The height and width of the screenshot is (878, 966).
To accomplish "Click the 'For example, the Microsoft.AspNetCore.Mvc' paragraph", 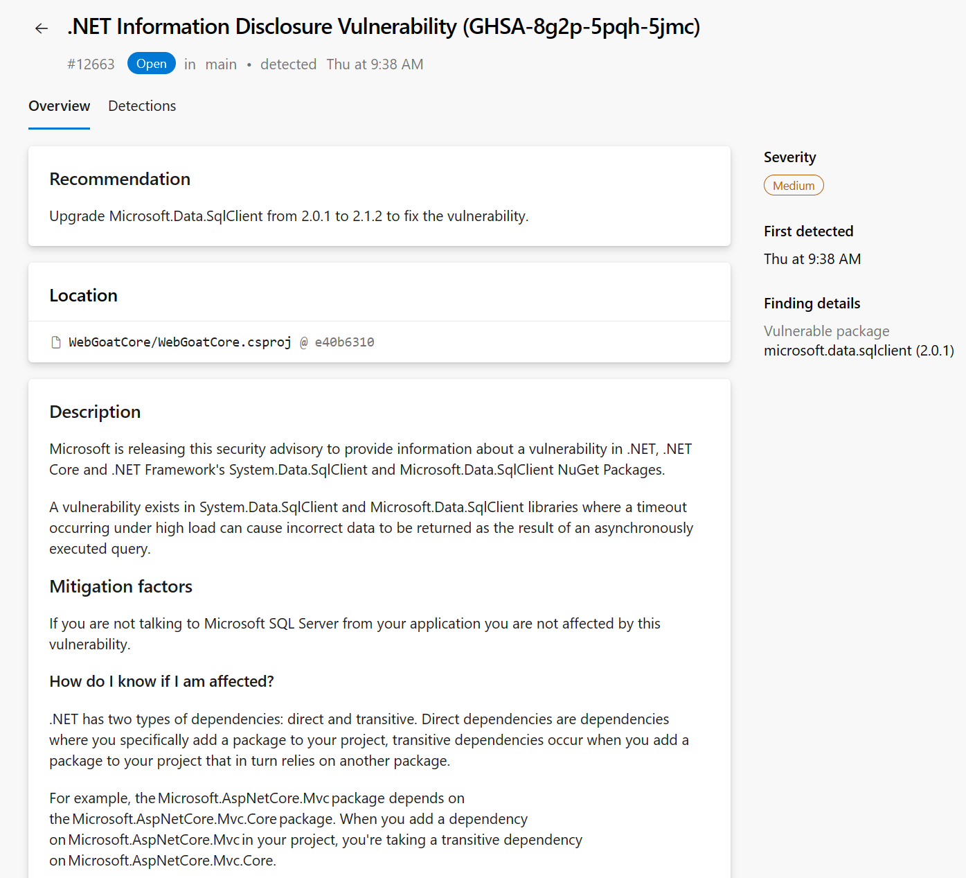I will (316, 829).
